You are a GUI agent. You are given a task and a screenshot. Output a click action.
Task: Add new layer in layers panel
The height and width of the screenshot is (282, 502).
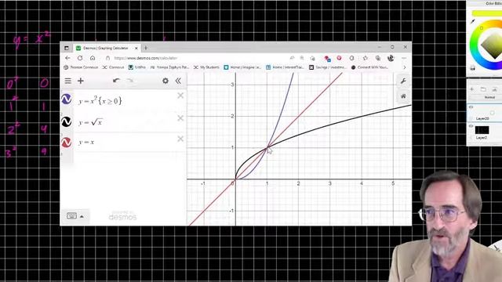pyautogui.click(x=472, y=89)
